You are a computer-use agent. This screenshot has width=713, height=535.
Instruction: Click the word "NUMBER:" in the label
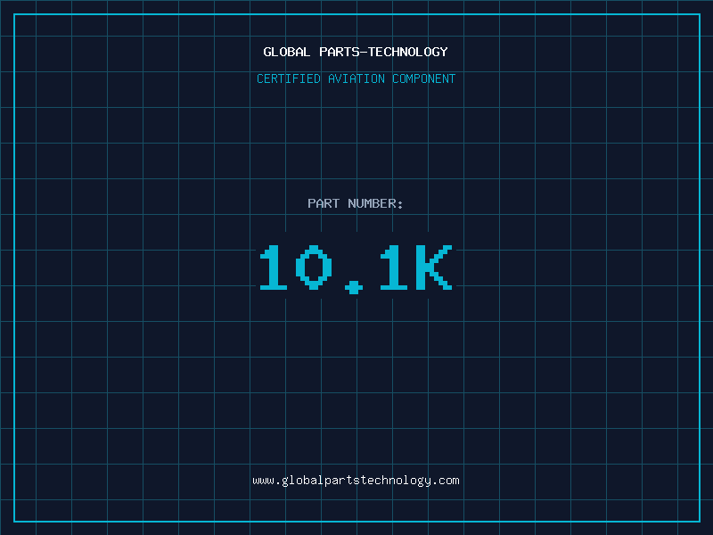(x=375, y=203)
